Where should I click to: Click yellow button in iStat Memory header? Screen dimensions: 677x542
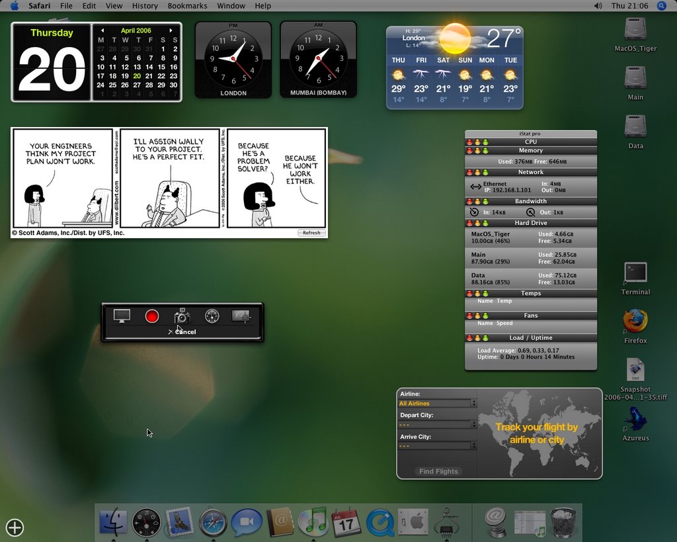pos(477,150)
